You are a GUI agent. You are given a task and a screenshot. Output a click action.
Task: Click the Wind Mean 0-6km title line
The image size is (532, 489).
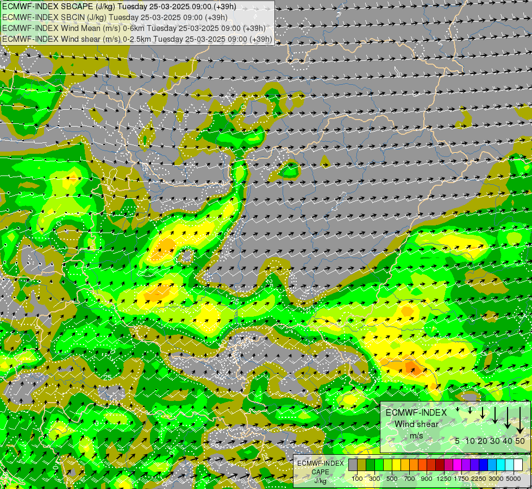click(x=134, y=28)
